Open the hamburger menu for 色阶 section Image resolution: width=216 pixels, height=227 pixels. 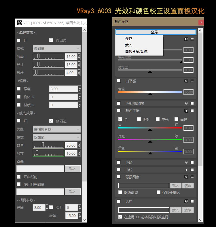click(x=192, y=162)
